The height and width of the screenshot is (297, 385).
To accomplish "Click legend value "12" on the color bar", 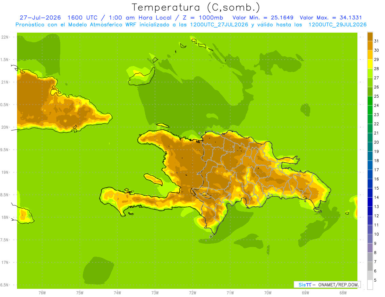I will 376,216.
